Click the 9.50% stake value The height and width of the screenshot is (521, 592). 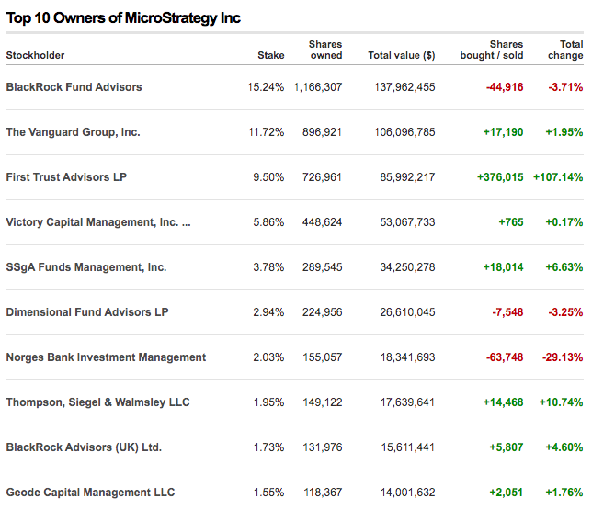[x=268, y=177]
